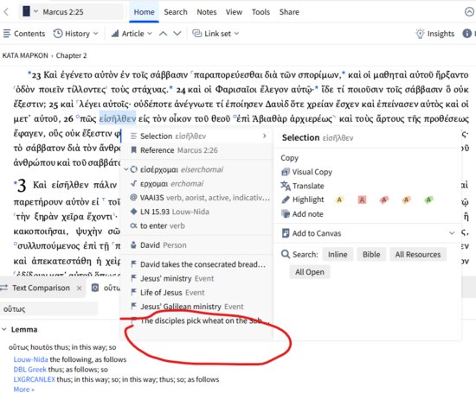Click the Add to Canvas icon
Viewport: 476px width, 393px height.
tap(286, 233)
